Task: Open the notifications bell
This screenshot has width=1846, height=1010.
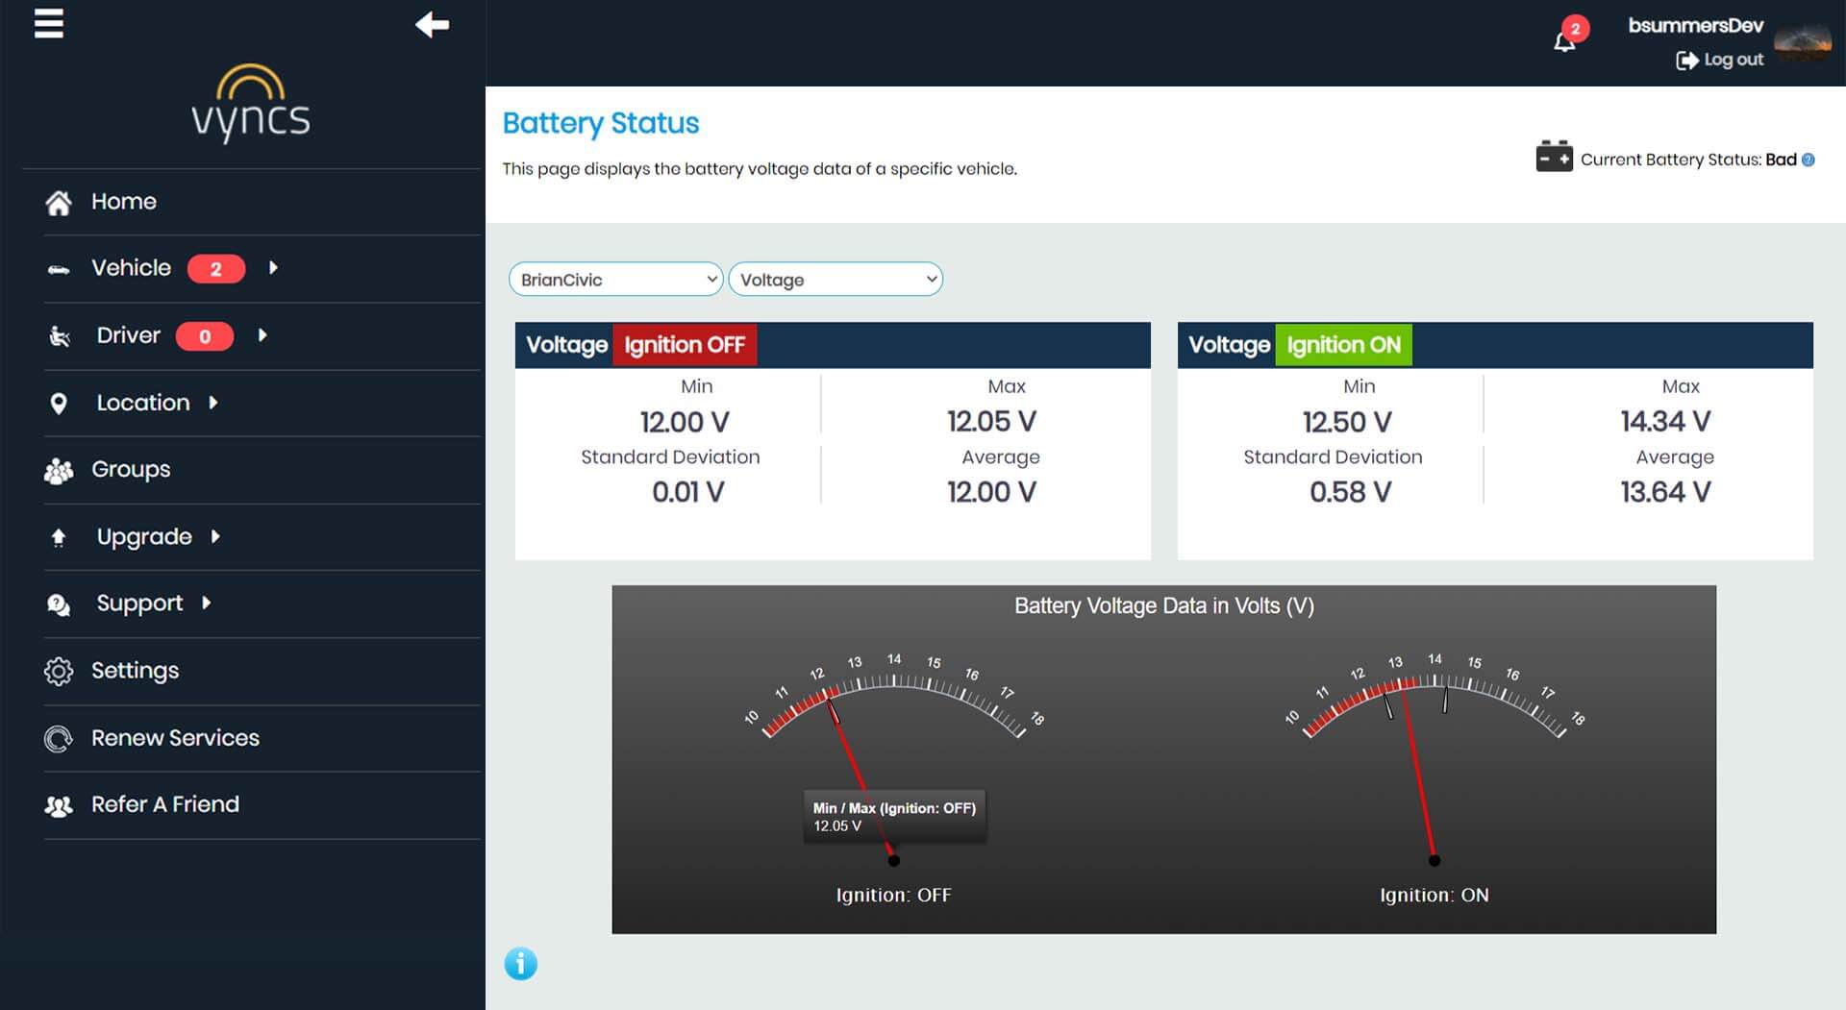Action: coord(1564,41)
